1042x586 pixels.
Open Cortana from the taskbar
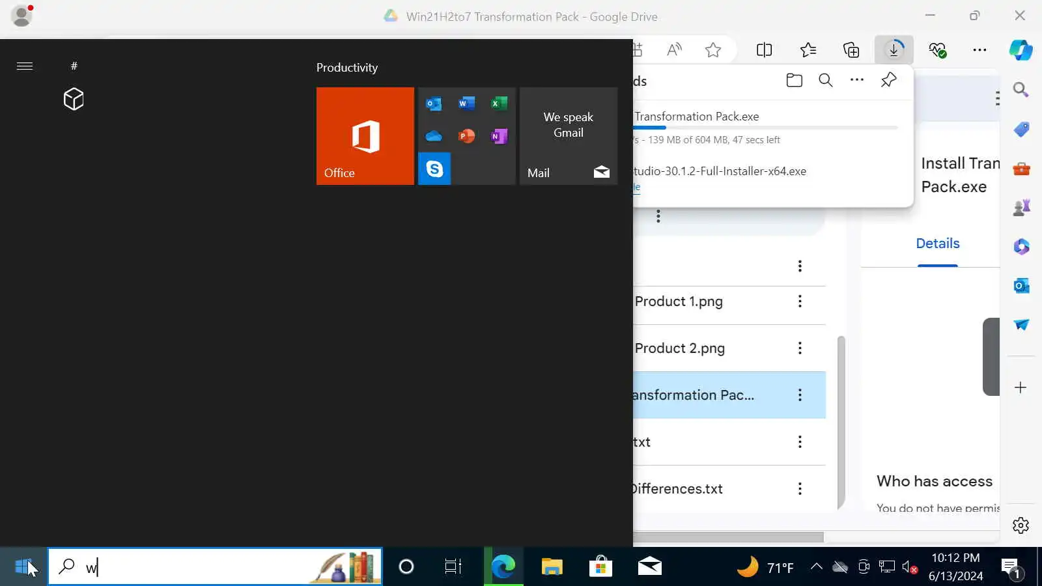pyautogui.click(x=406, y=567)
